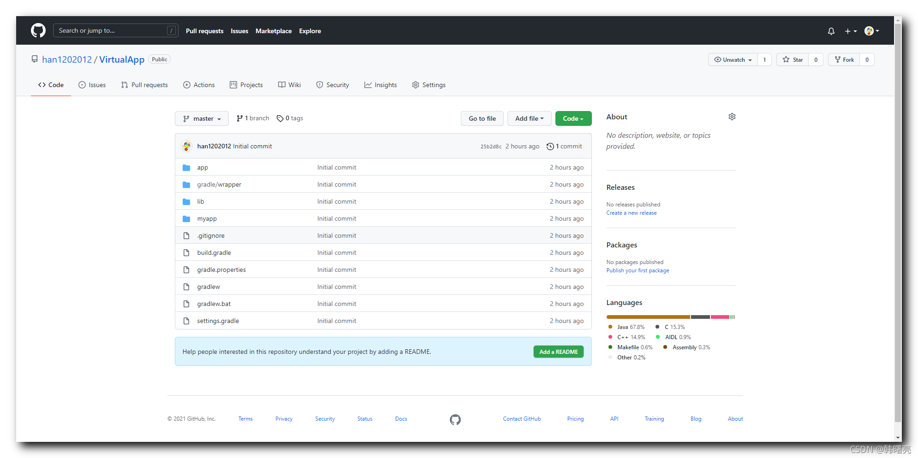Screen dimensions: 918x458
Task: Open Terms footer link
Action: pyautogui.click(x=245, y=419)
